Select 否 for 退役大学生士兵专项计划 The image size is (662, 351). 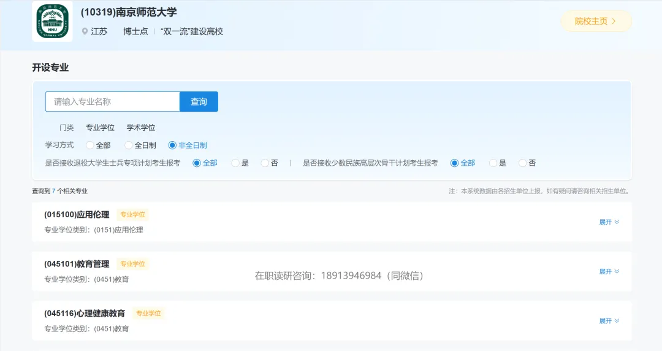[x=265, y=163]
